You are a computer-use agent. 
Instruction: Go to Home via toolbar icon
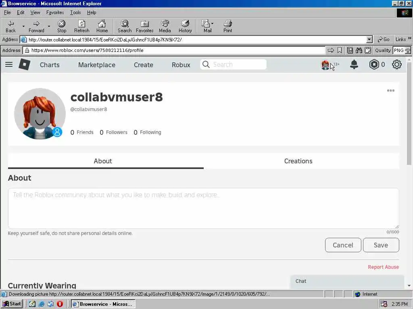point(102,26)
